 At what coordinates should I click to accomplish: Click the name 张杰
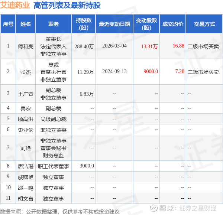26,72
